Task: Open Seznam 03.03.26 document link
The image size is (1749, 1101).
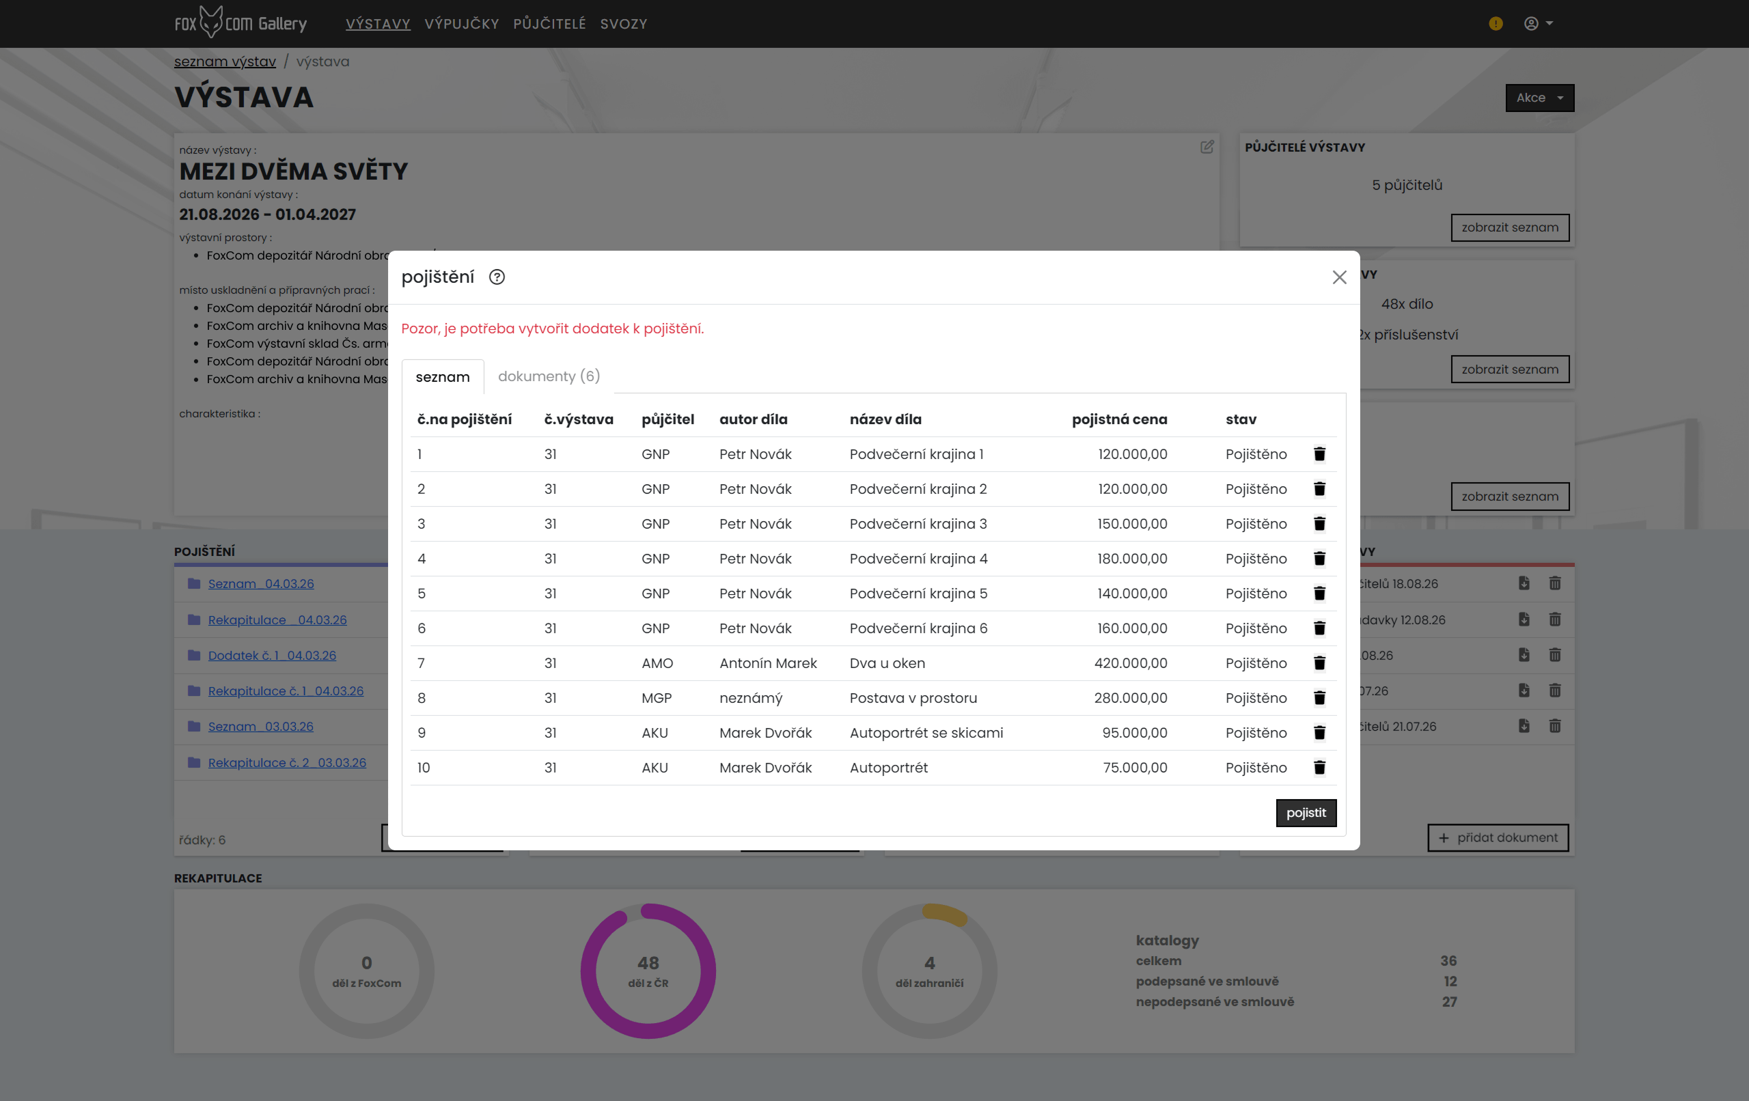Action: pos(261,726)
